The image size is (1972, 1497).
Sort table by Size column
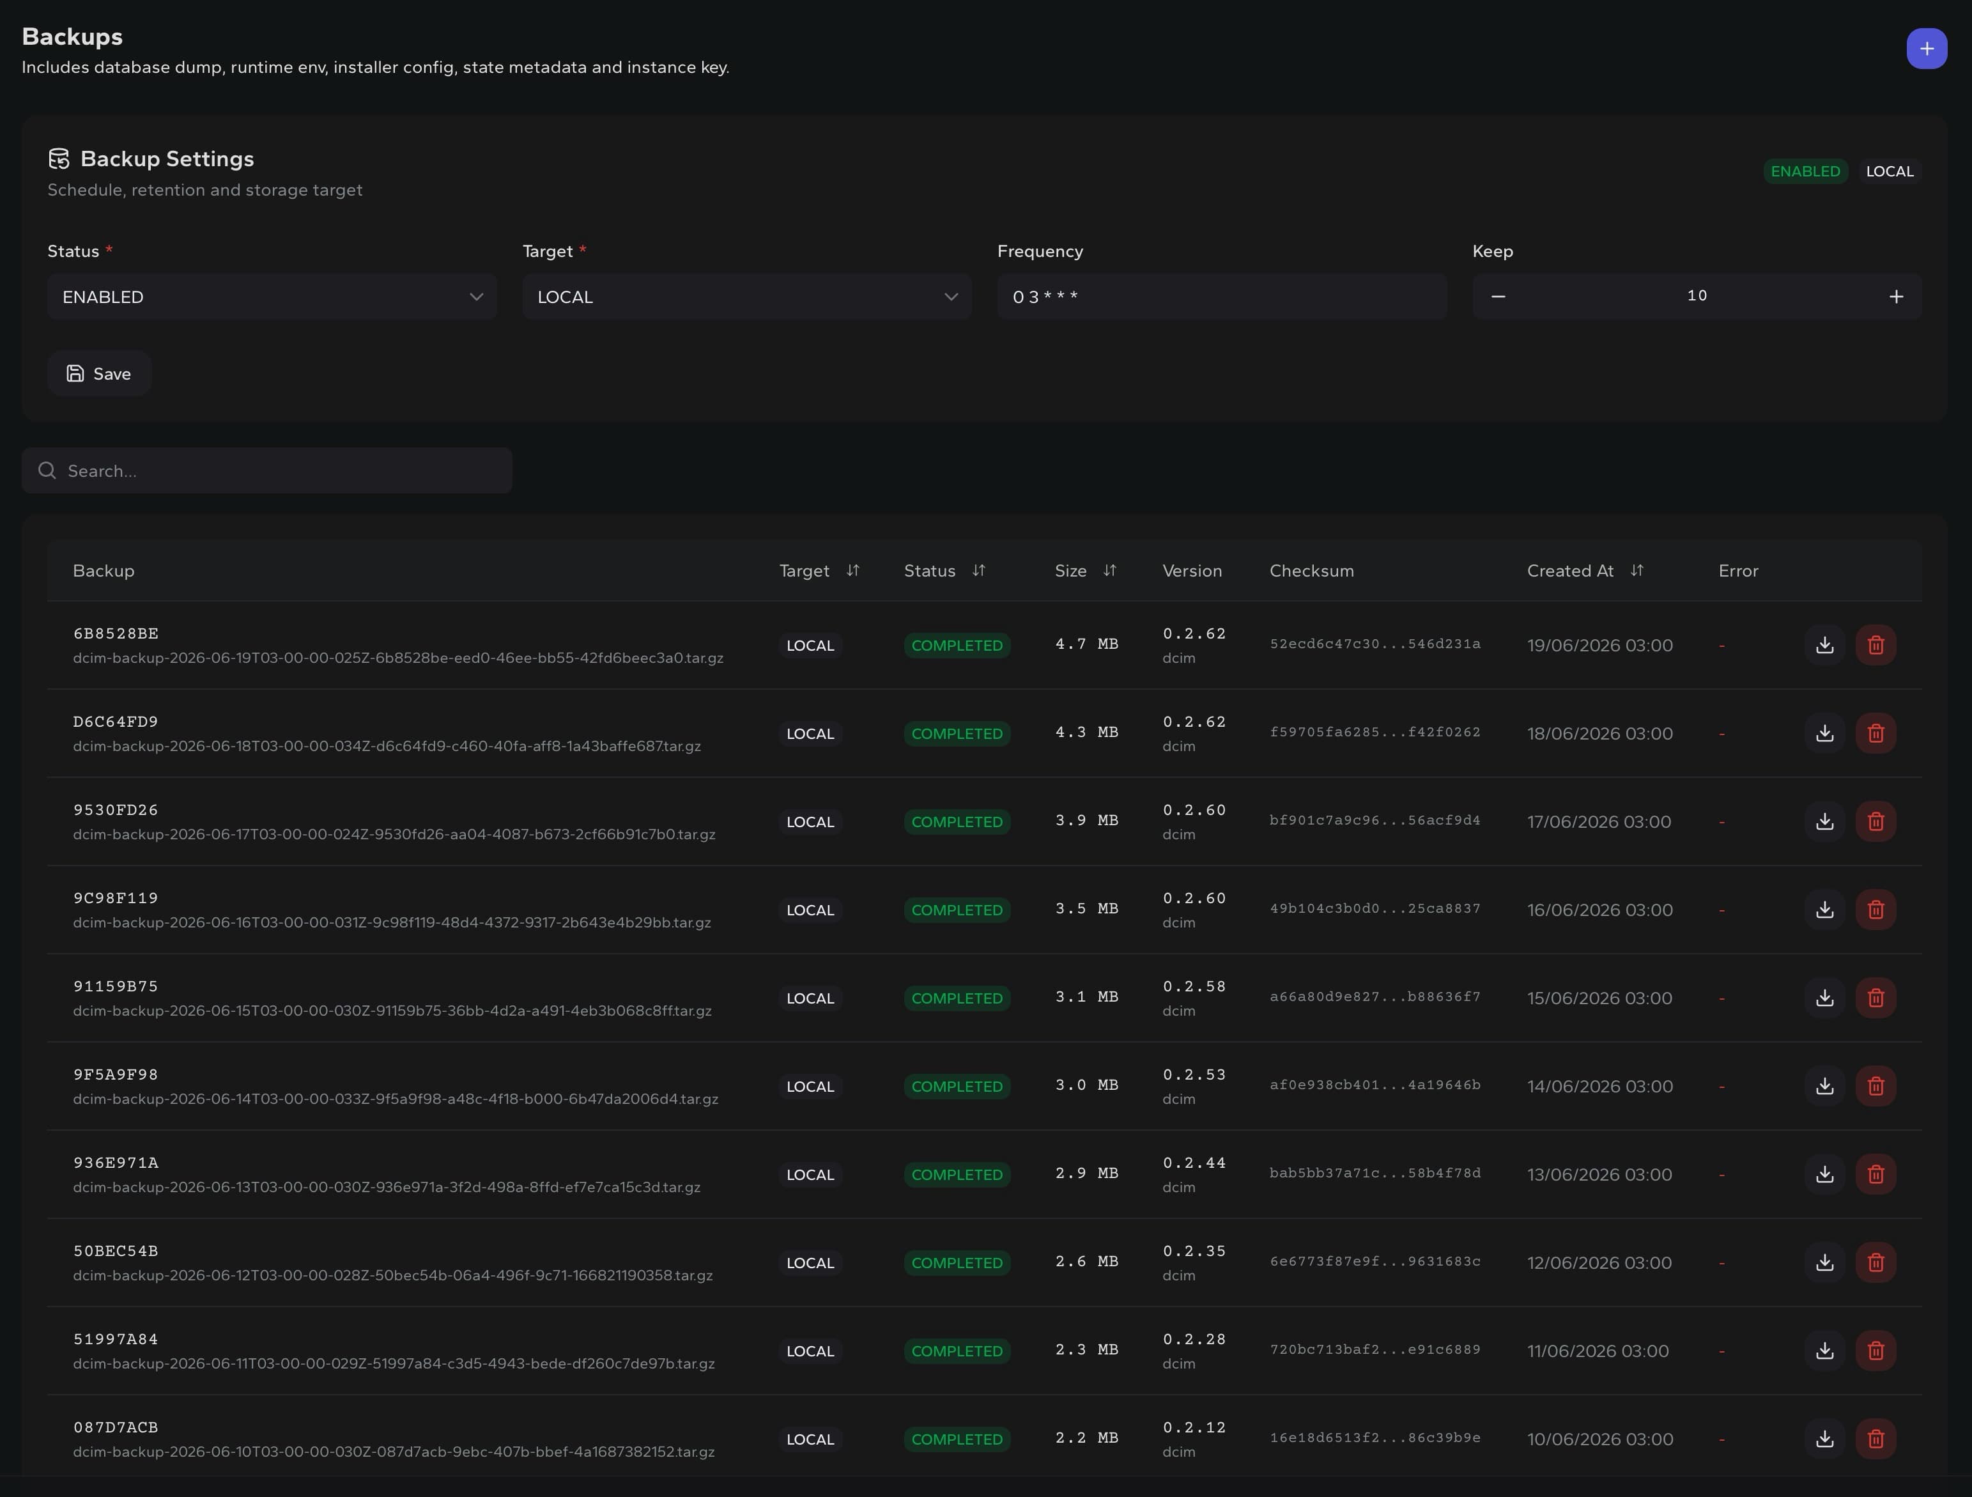click(x=1110, y=571)
